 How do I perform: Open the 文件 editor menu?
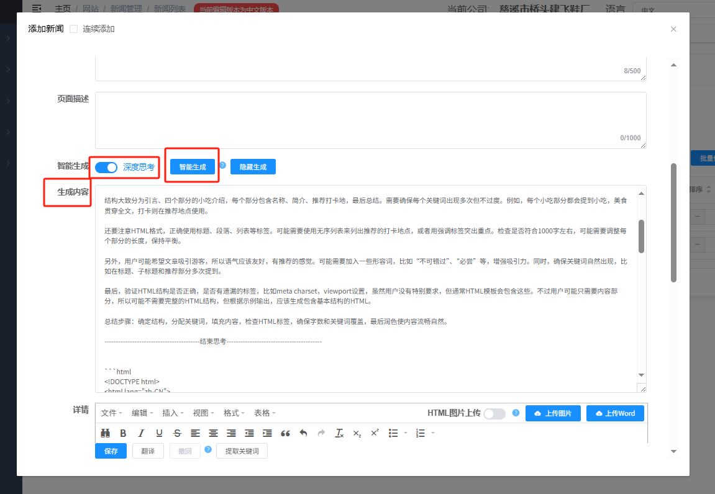tap(112, 413)
